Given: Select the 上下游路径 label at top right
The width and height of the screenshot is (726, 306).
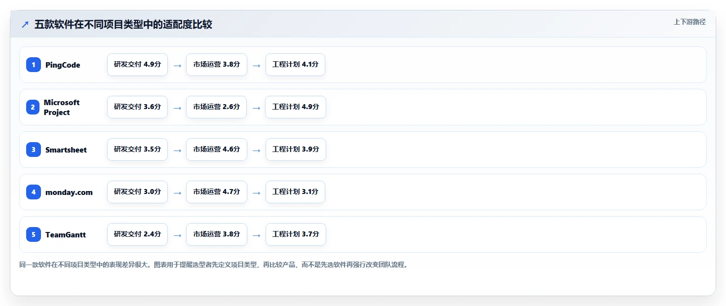Looking at the screenshot, I should (689, 22).
